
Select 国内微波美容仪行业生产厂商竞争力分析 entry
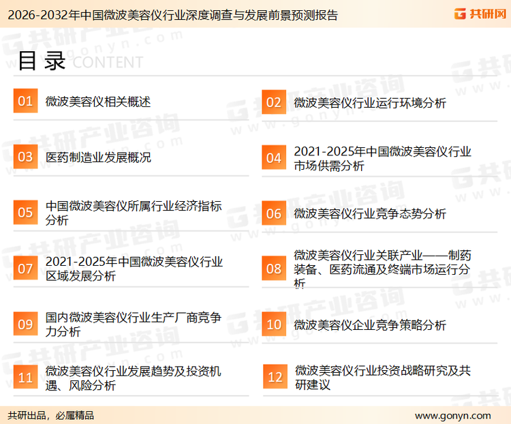pos(134,324)
